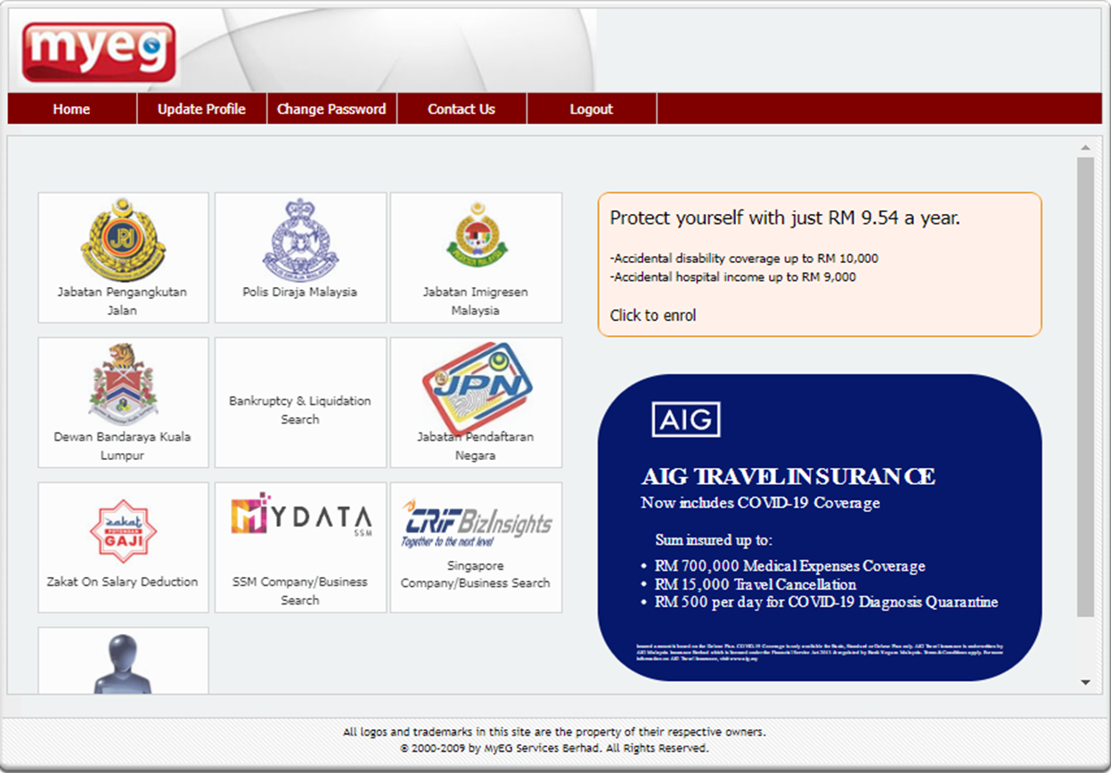Click 'RM 15,000 Travel Cancellation' line
Screen dimensions: 1111x773
click(756, 585)
